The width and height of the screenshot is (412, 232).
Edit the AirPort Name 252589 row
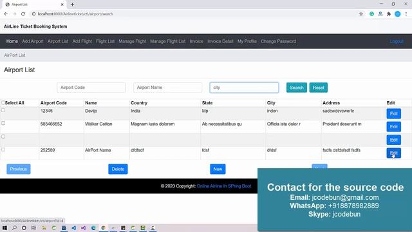[393, 153]
